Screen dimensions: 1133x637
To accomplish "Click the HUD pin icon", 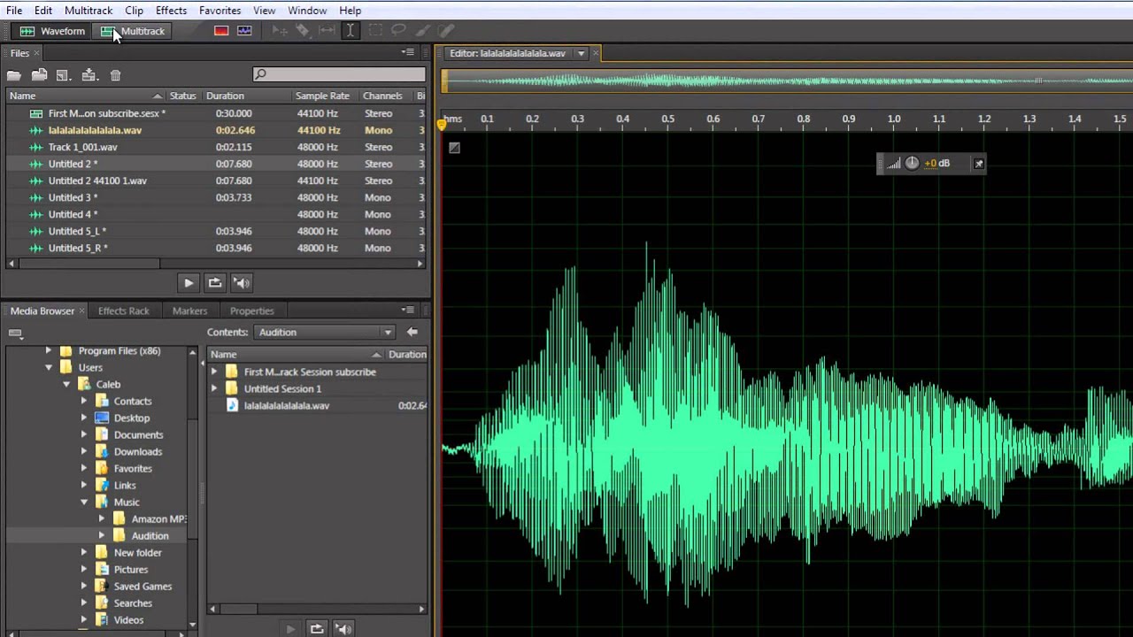I will point(978,164).
